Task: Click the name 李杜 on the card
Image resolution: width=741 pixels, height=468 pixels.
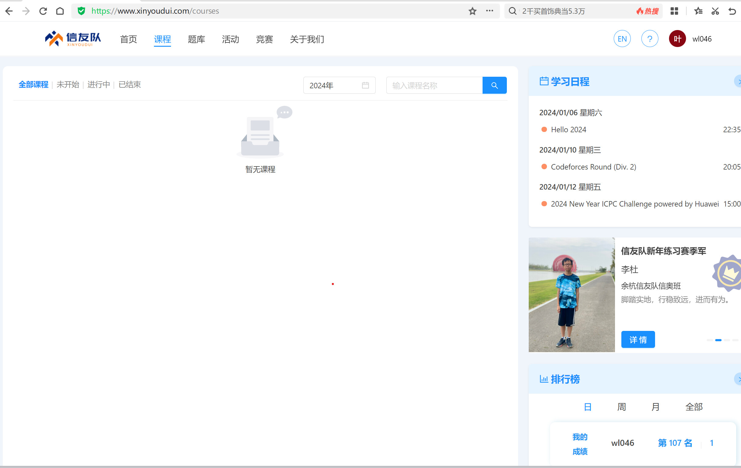Action: click(629, 270)
